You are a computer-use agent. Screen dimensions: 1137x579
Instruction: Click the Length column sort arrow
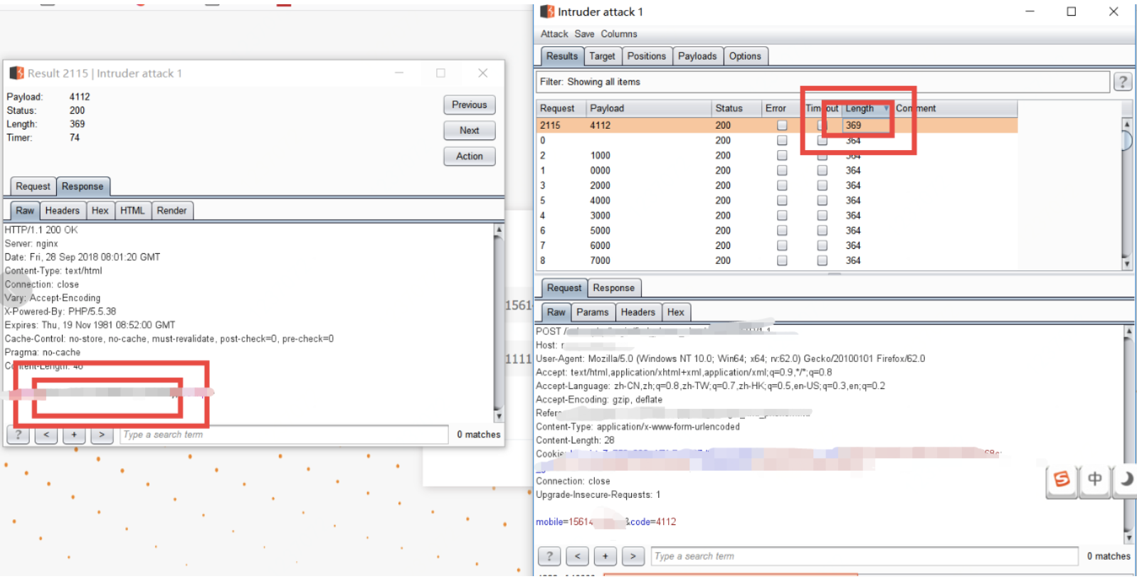tap(886, 109)
